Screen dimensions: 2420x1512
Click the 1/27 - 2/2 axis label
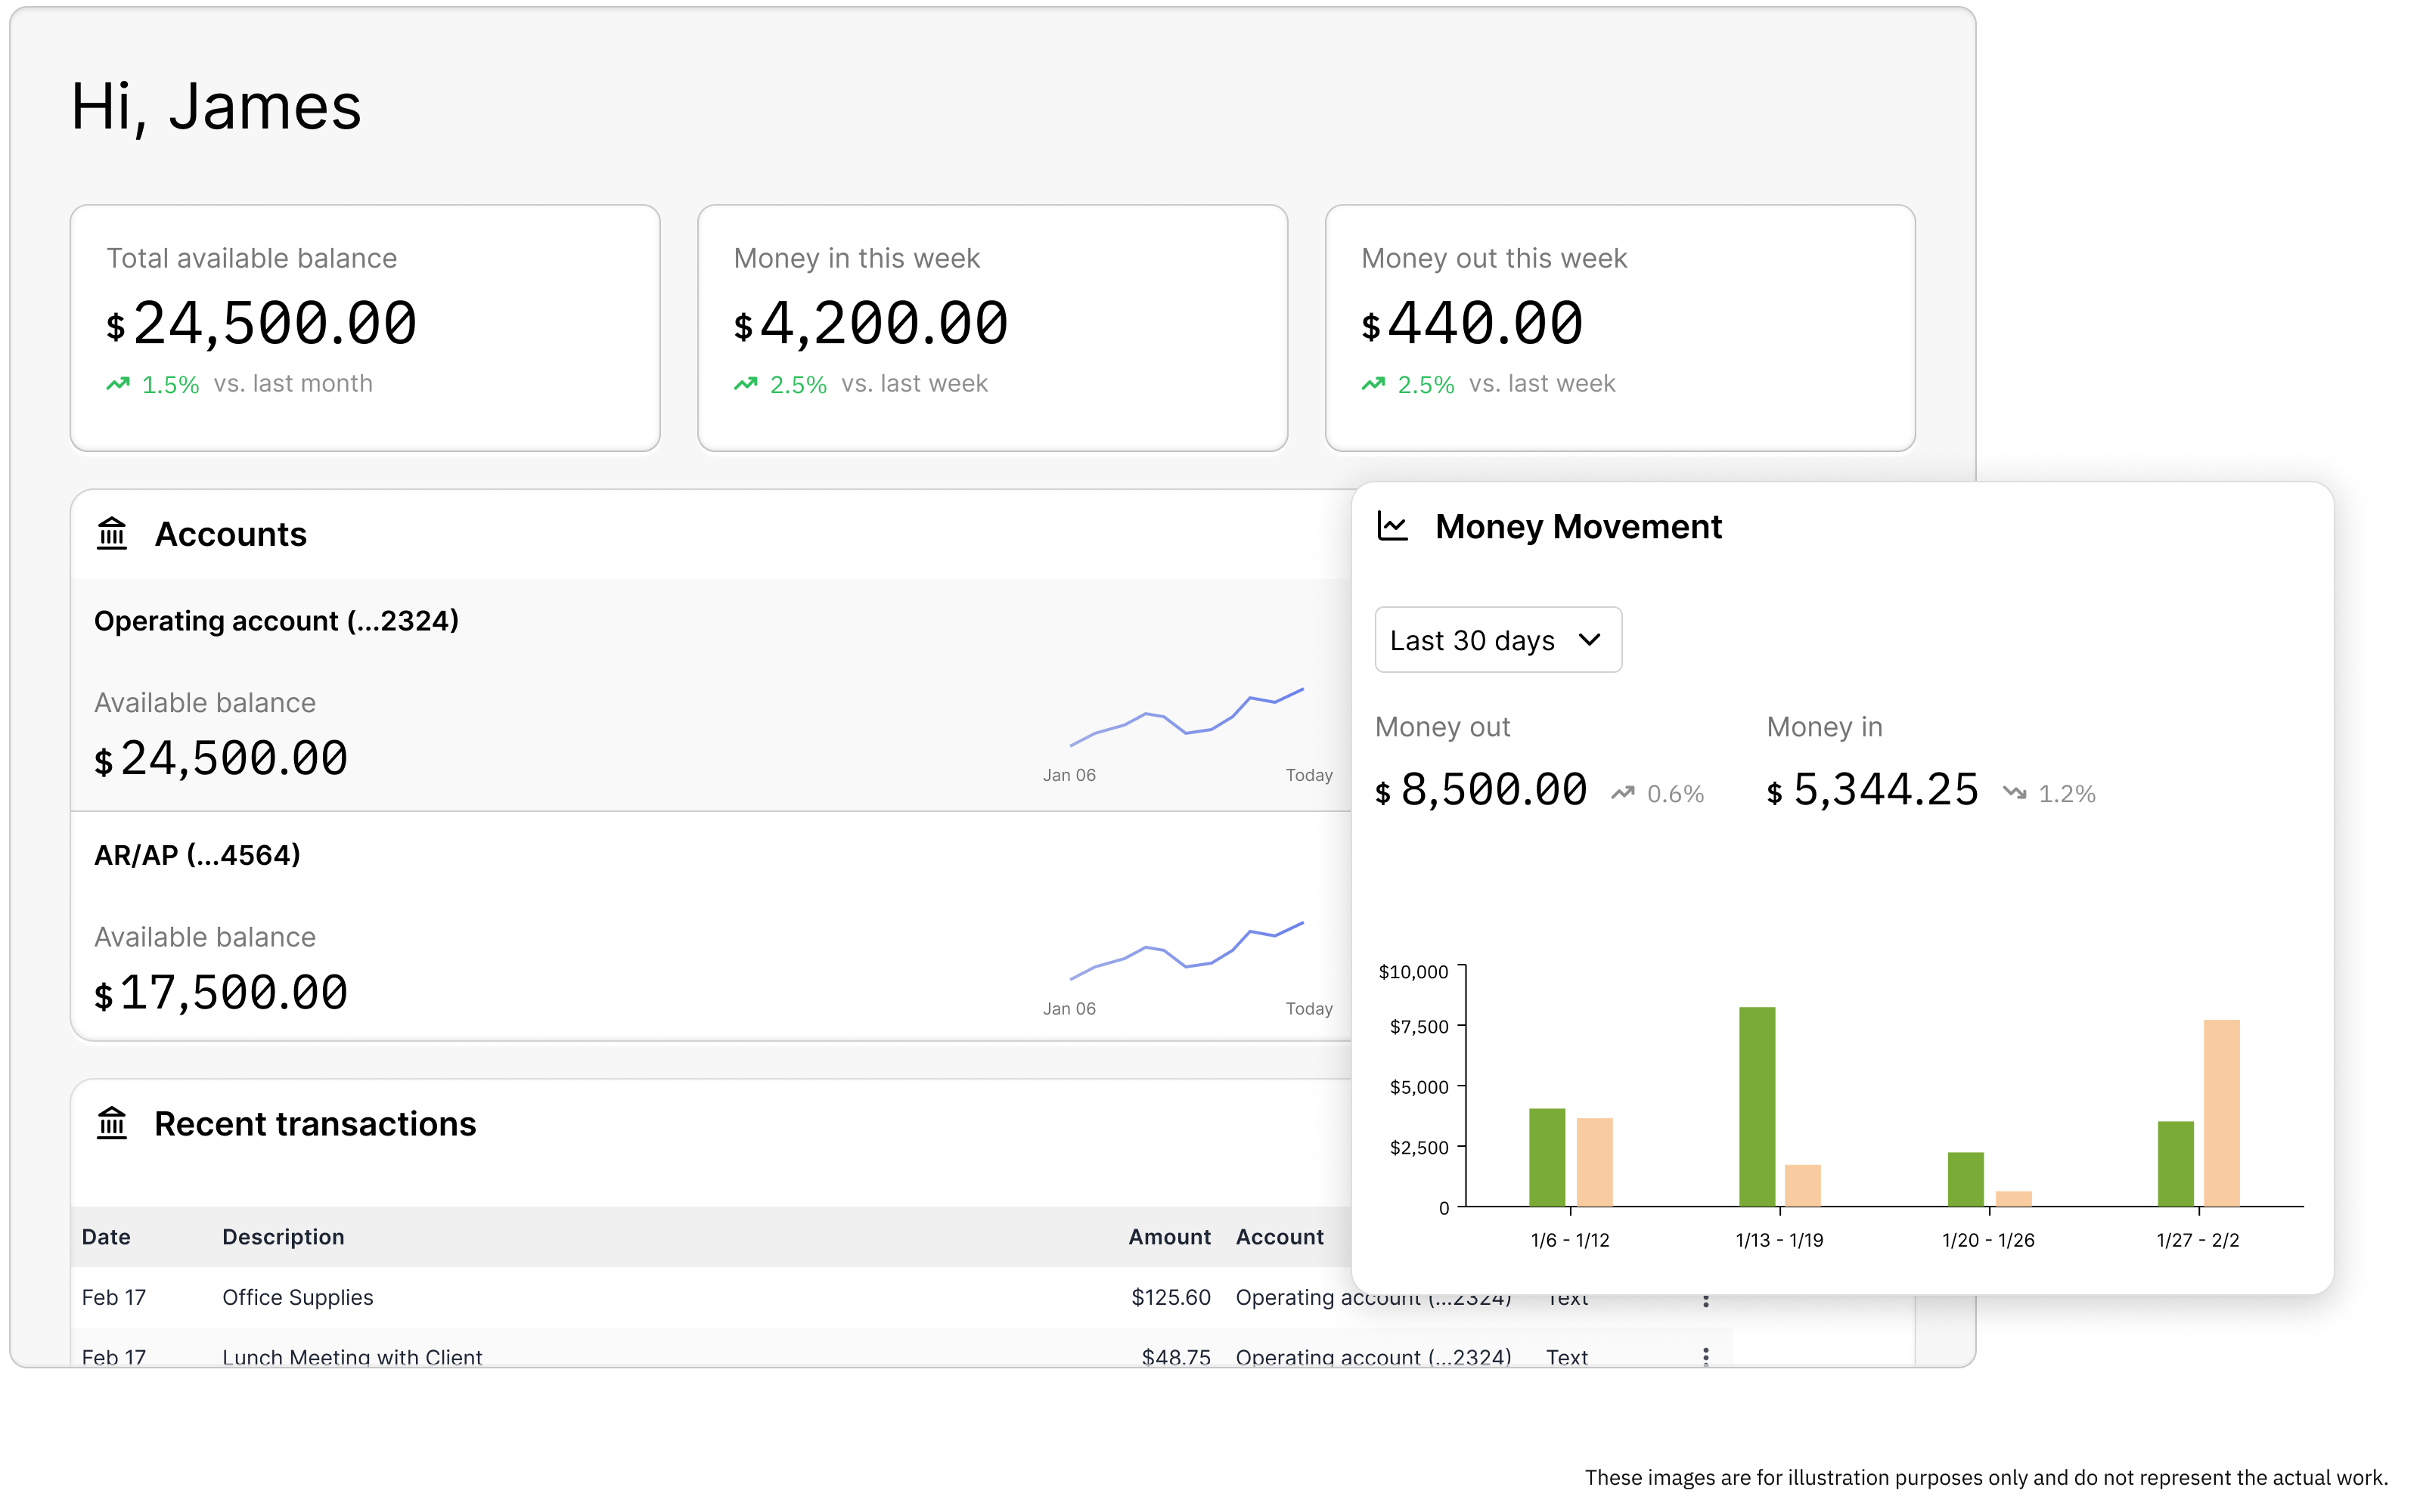coord(2197,1240)
